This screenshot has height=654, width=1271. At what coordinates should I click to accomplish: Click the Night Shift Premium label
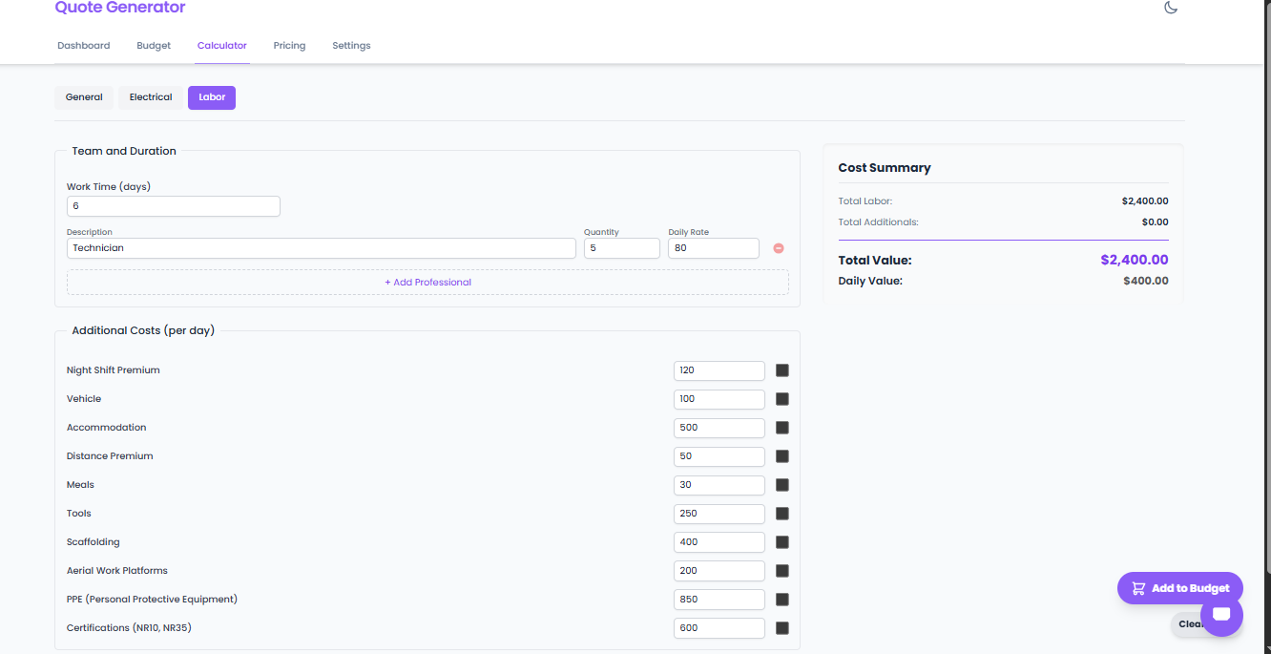coord(114,370)
